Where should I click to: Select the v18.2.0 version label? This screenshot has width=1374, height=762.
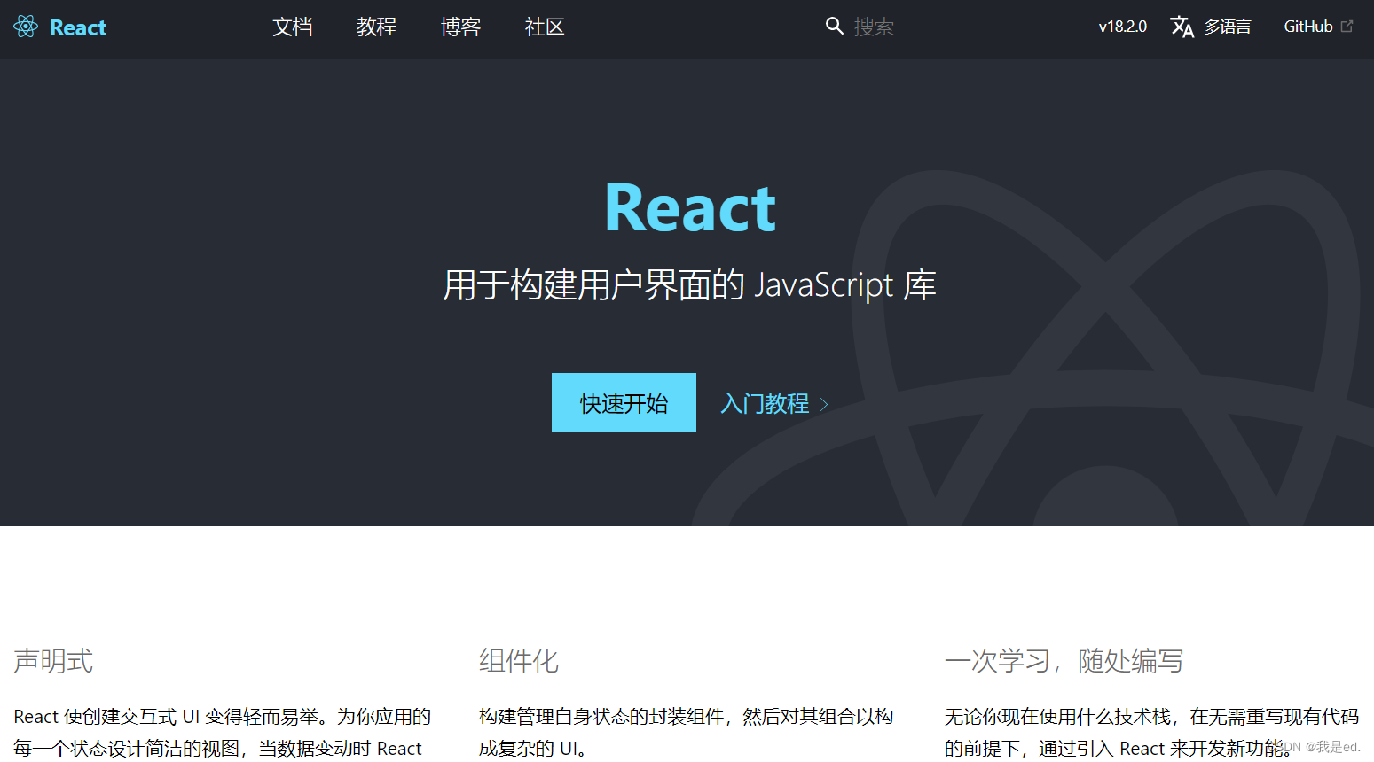tap(1122, 27)
